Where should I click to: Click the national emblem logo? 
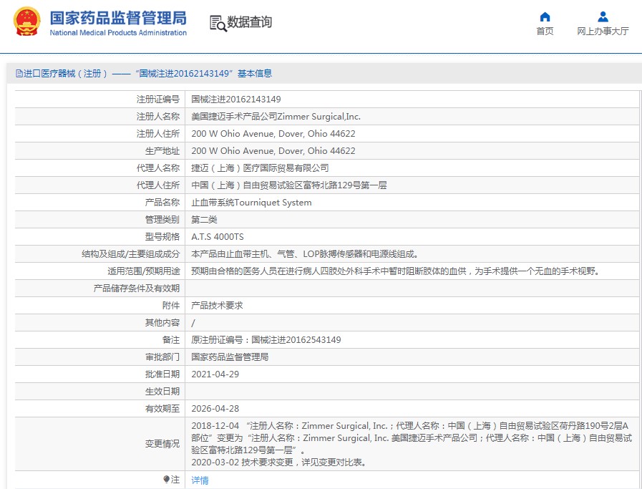[27, 22]
